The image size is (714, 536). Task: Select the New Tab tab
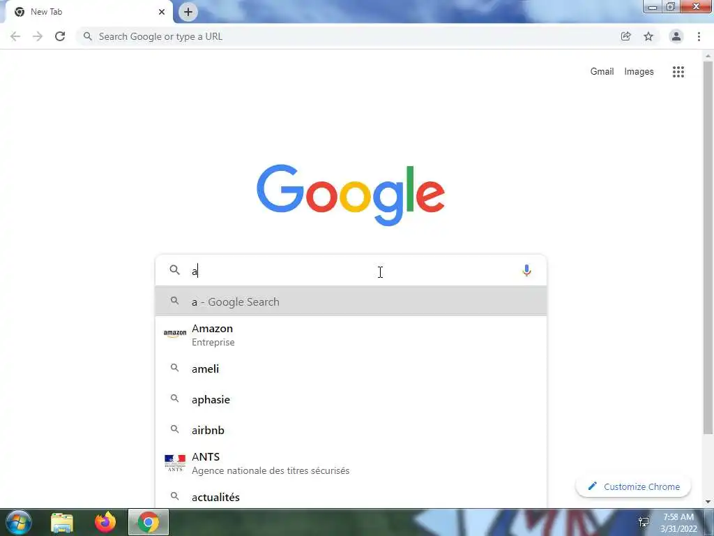(x=89, y=12)
